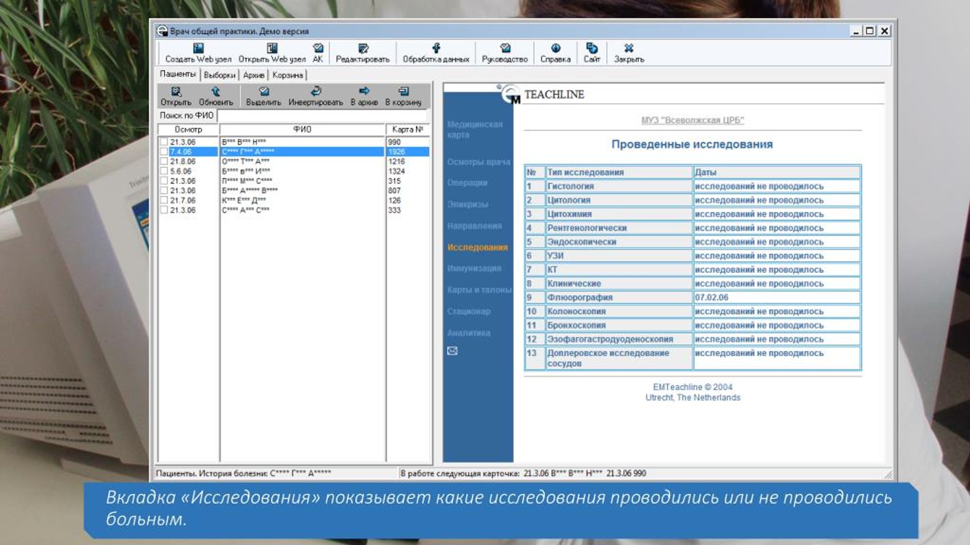Click the УЗИ row in research table
Viewport: 970px width, 545px height.
693,256
